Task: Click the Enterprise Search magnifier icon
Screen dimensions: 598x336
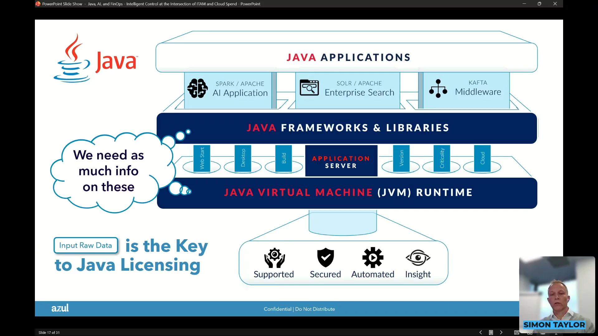Action: [x=309, y=88]
